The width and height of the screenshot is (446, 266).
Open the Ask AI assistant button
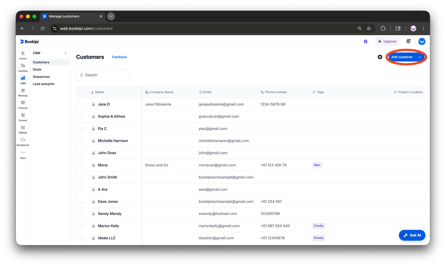coord(412,235)
